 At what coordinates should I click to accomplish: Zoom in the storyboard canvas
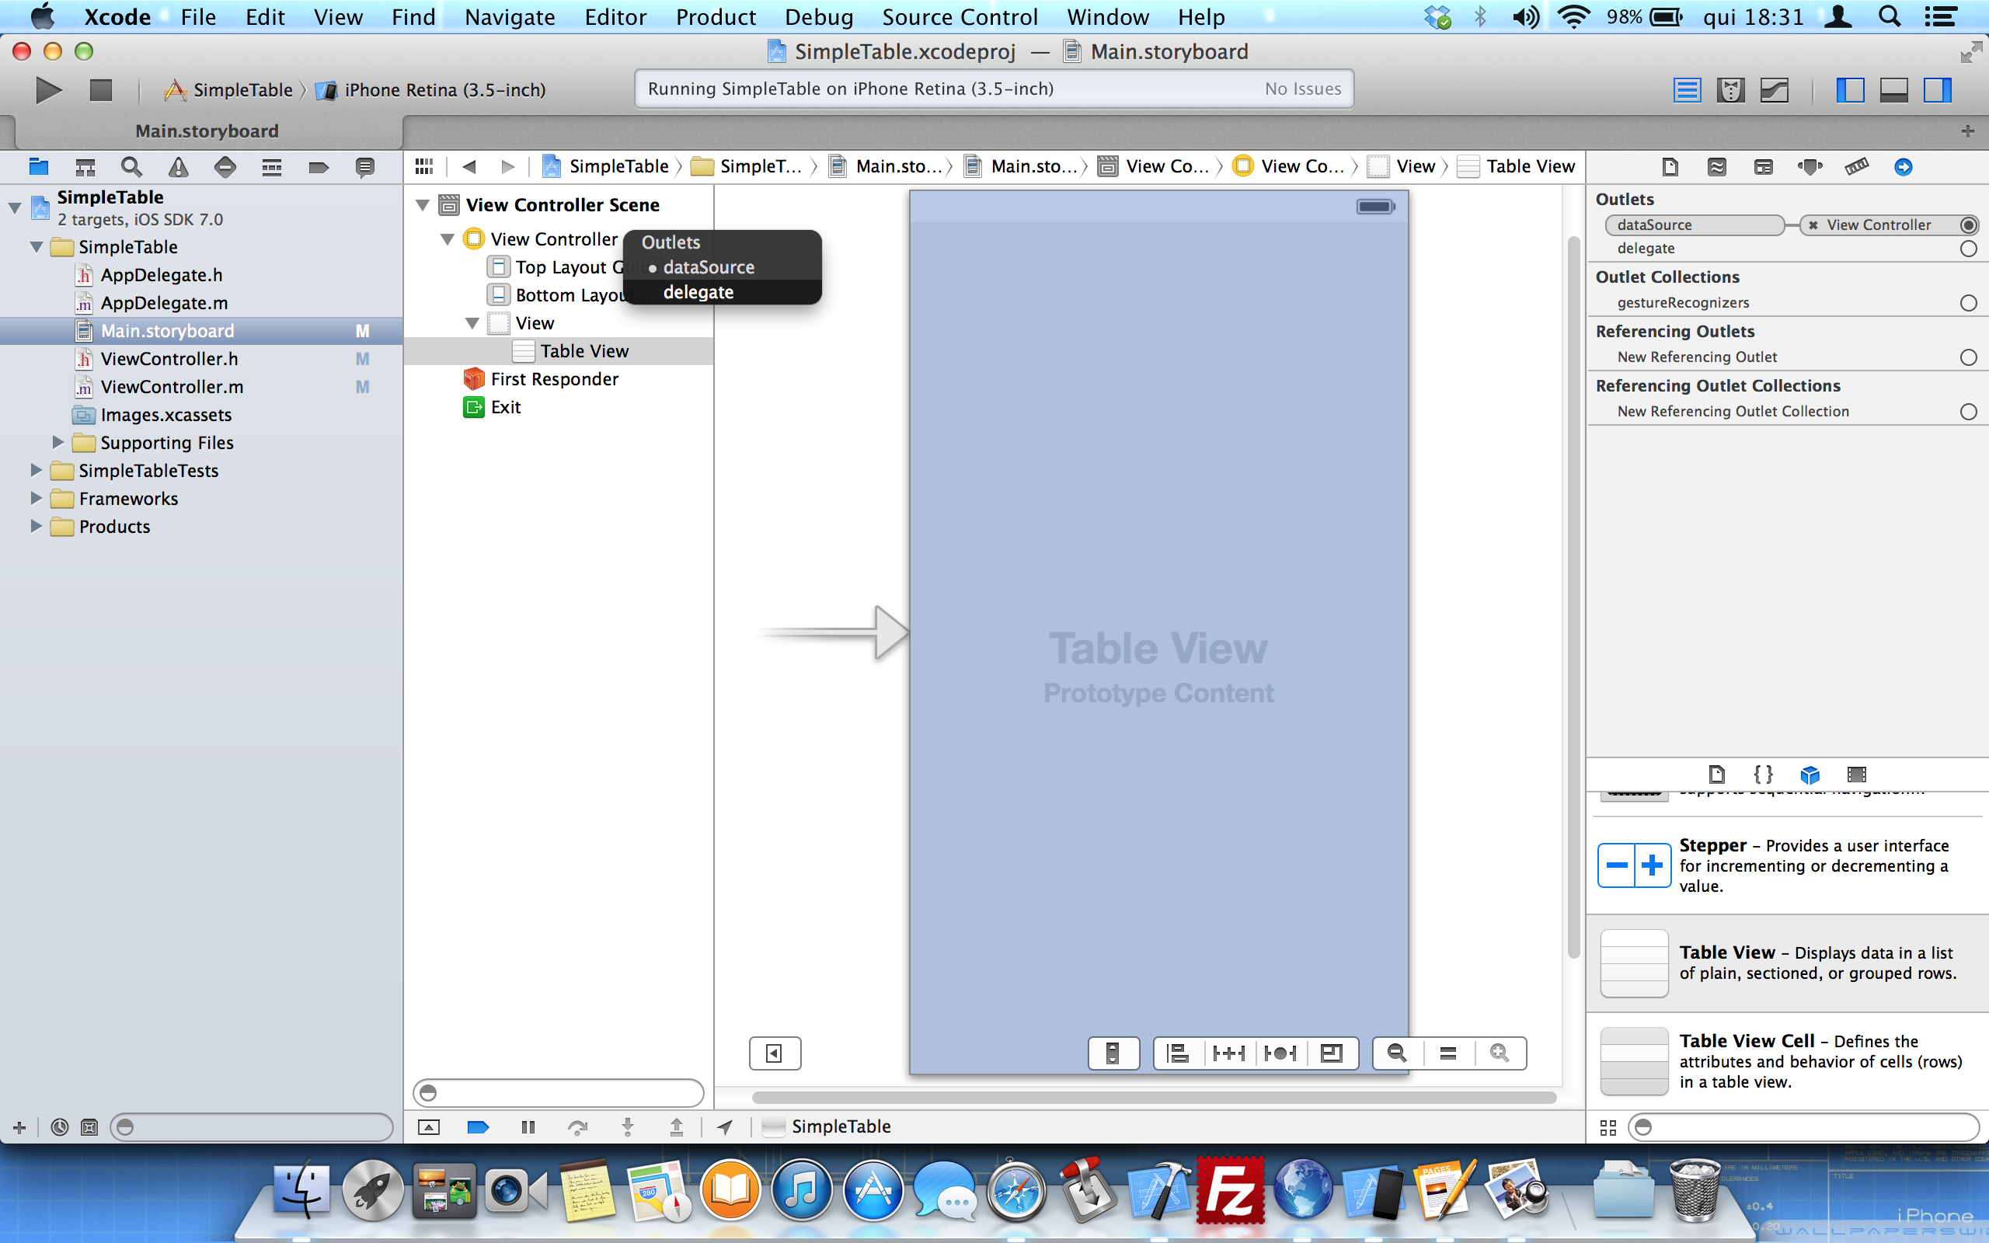pyautogui.click(x=1500, y=1053)
